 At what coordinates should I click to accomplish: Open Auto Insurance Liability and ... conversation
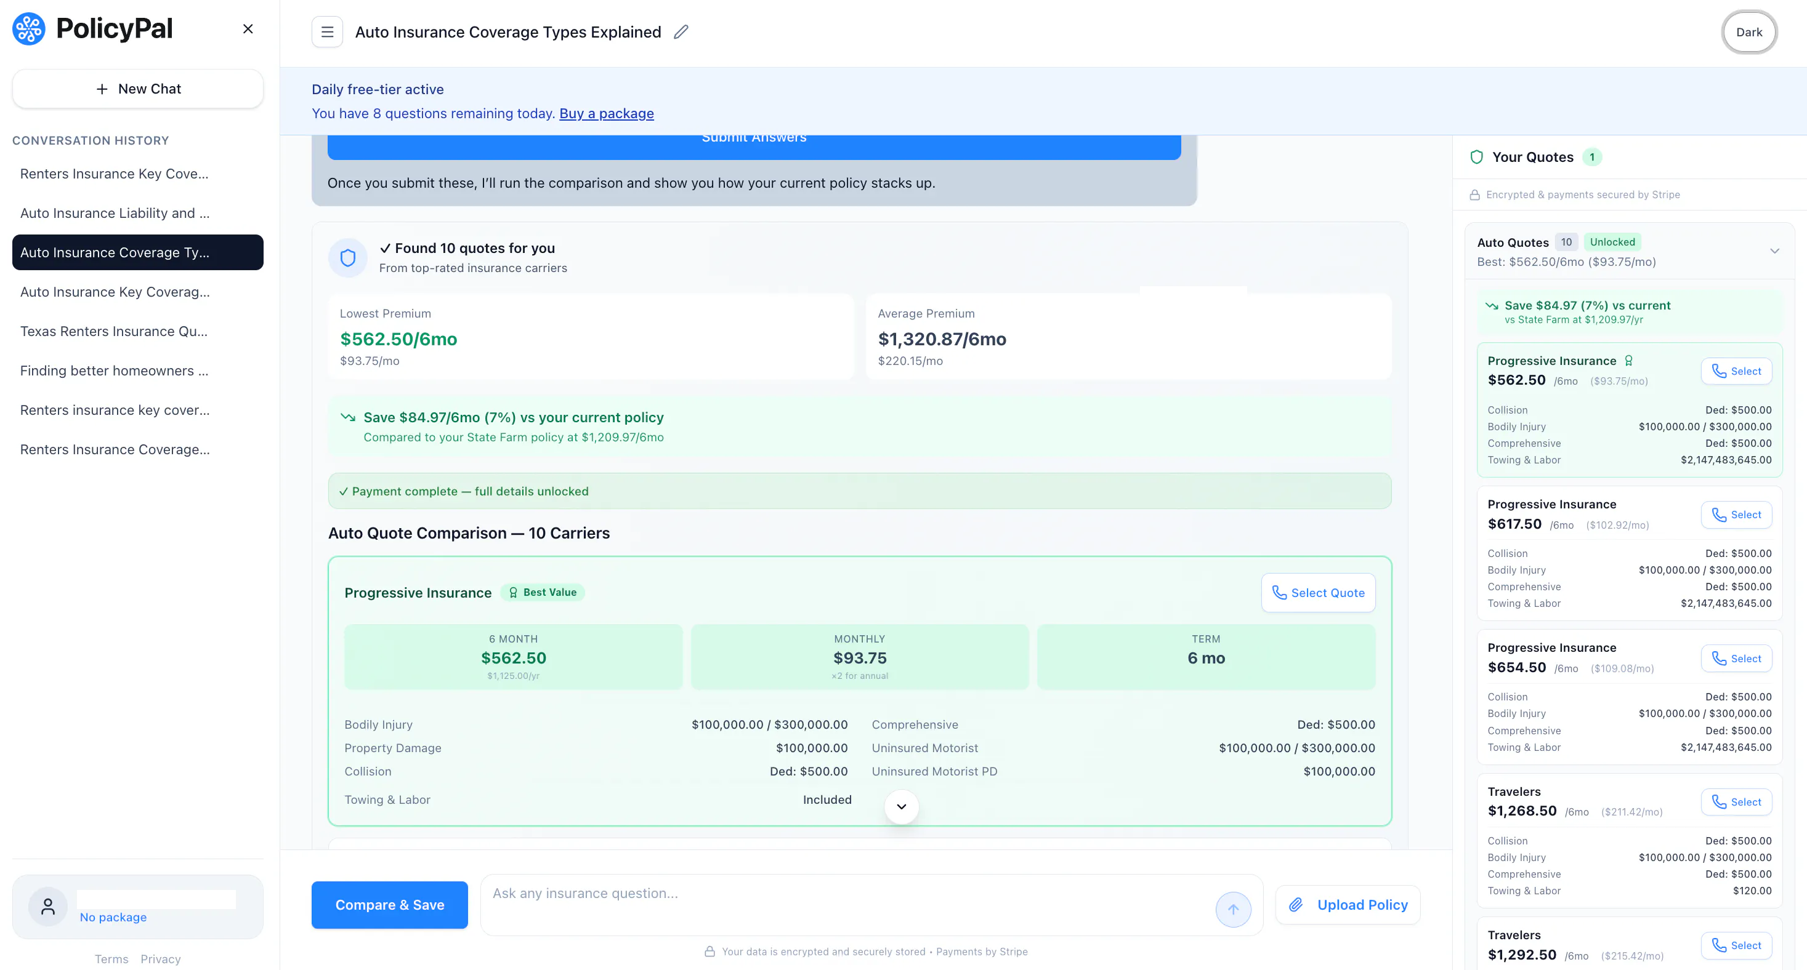[137, 213]
